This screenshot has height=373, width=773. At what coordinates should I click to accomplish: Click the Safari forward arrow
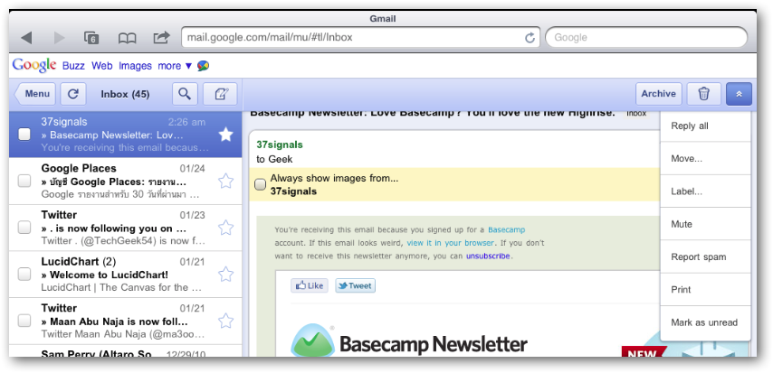click(59, 37)
